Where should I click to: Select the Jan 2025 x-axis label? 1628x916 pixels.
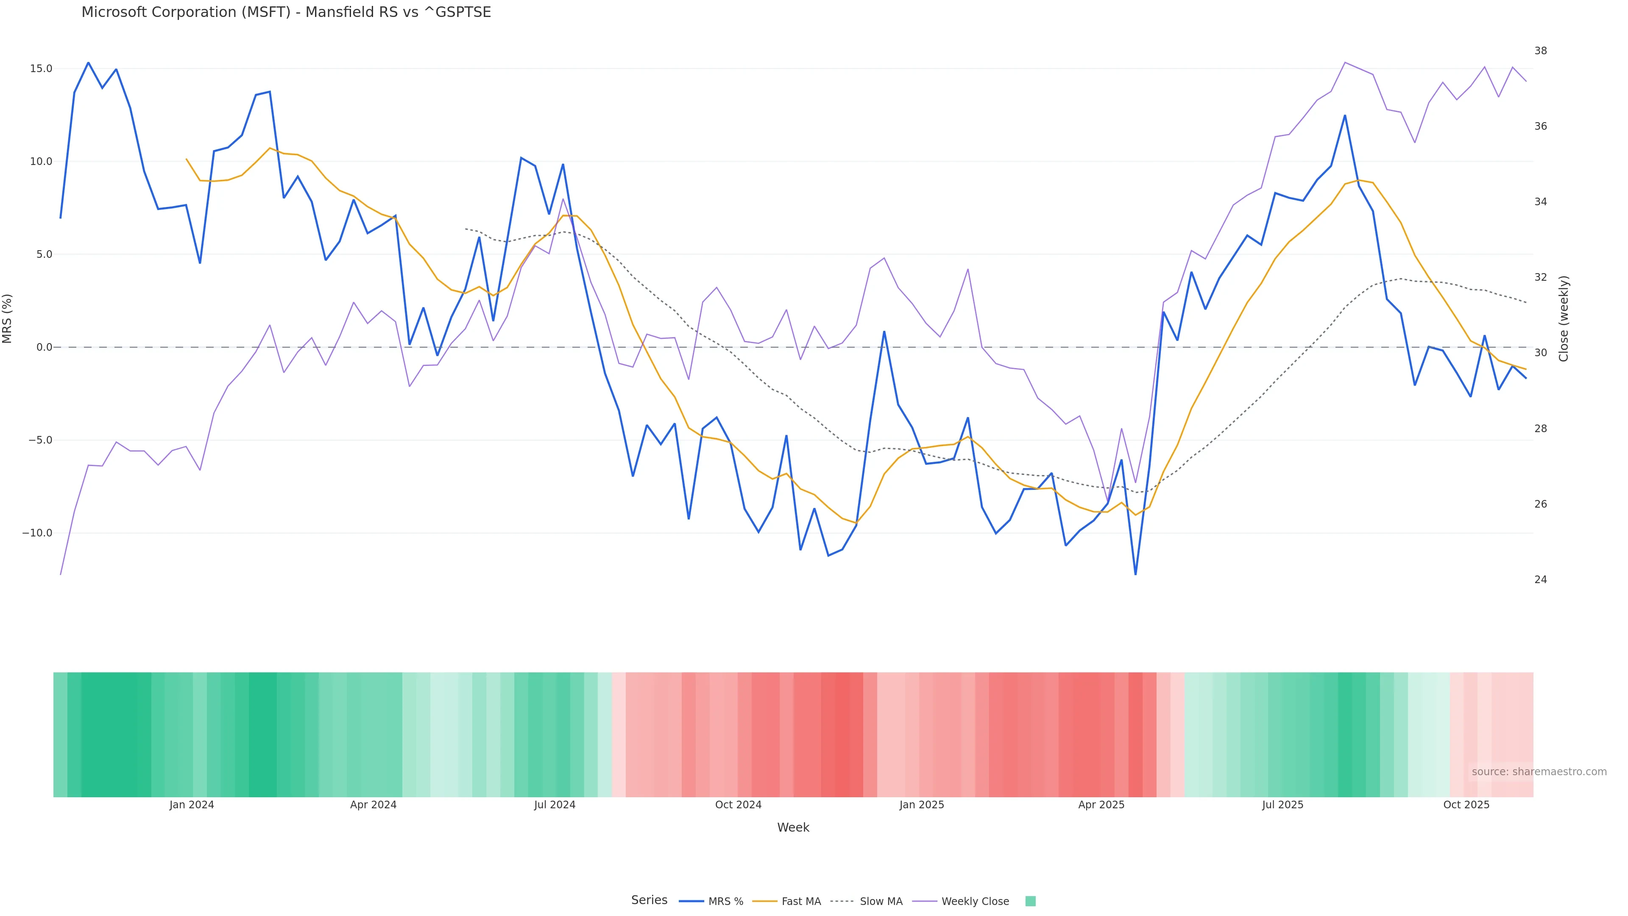tap(921, 805)
